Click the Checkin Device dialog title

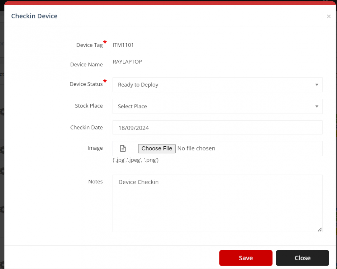(x=34, y=16)
